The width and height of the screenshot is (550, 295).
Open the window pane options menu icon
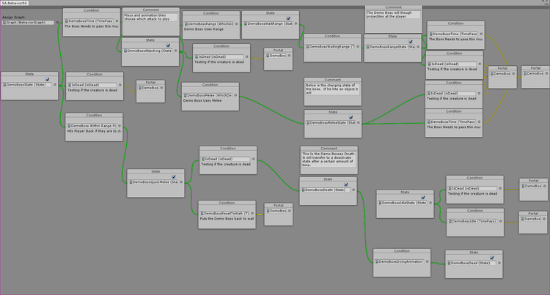(x=545, y=2)
